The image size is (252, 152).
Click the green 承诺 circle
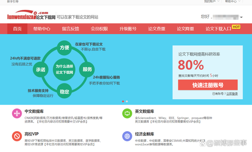41,70
